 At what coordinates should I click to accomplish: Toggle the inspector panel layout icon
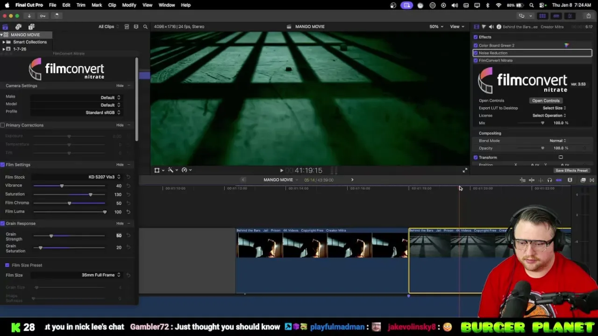click(570, 16)
